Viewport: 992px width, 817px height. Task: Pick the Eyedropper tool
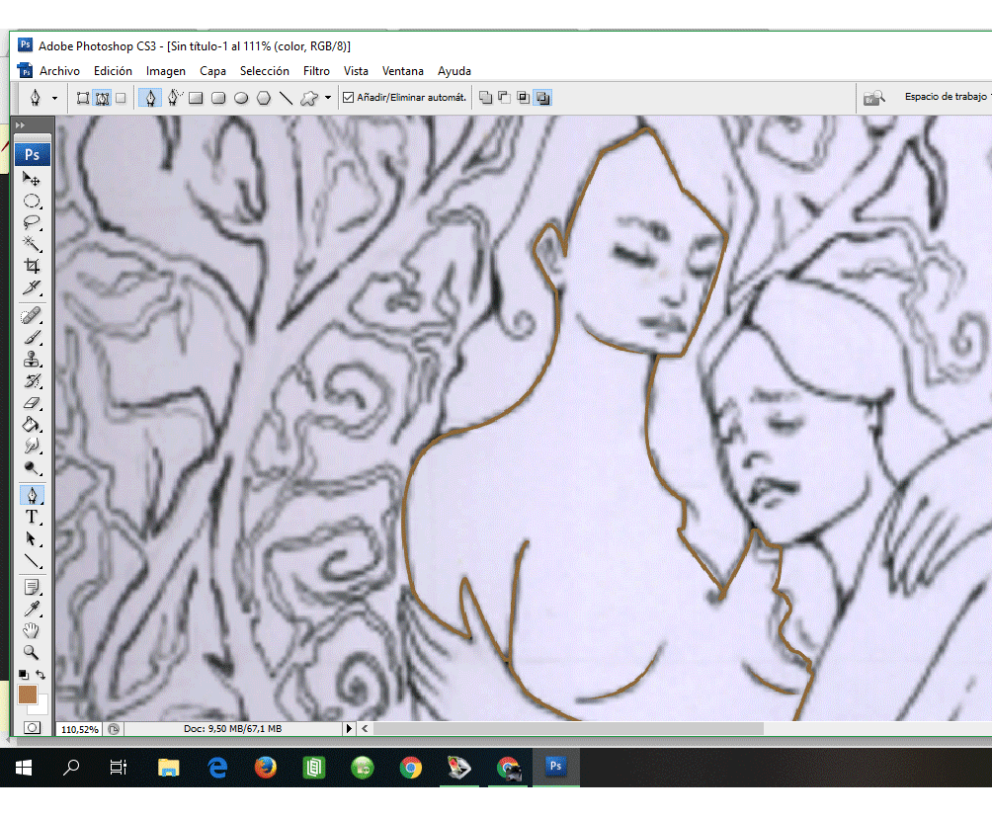(32, 609)
